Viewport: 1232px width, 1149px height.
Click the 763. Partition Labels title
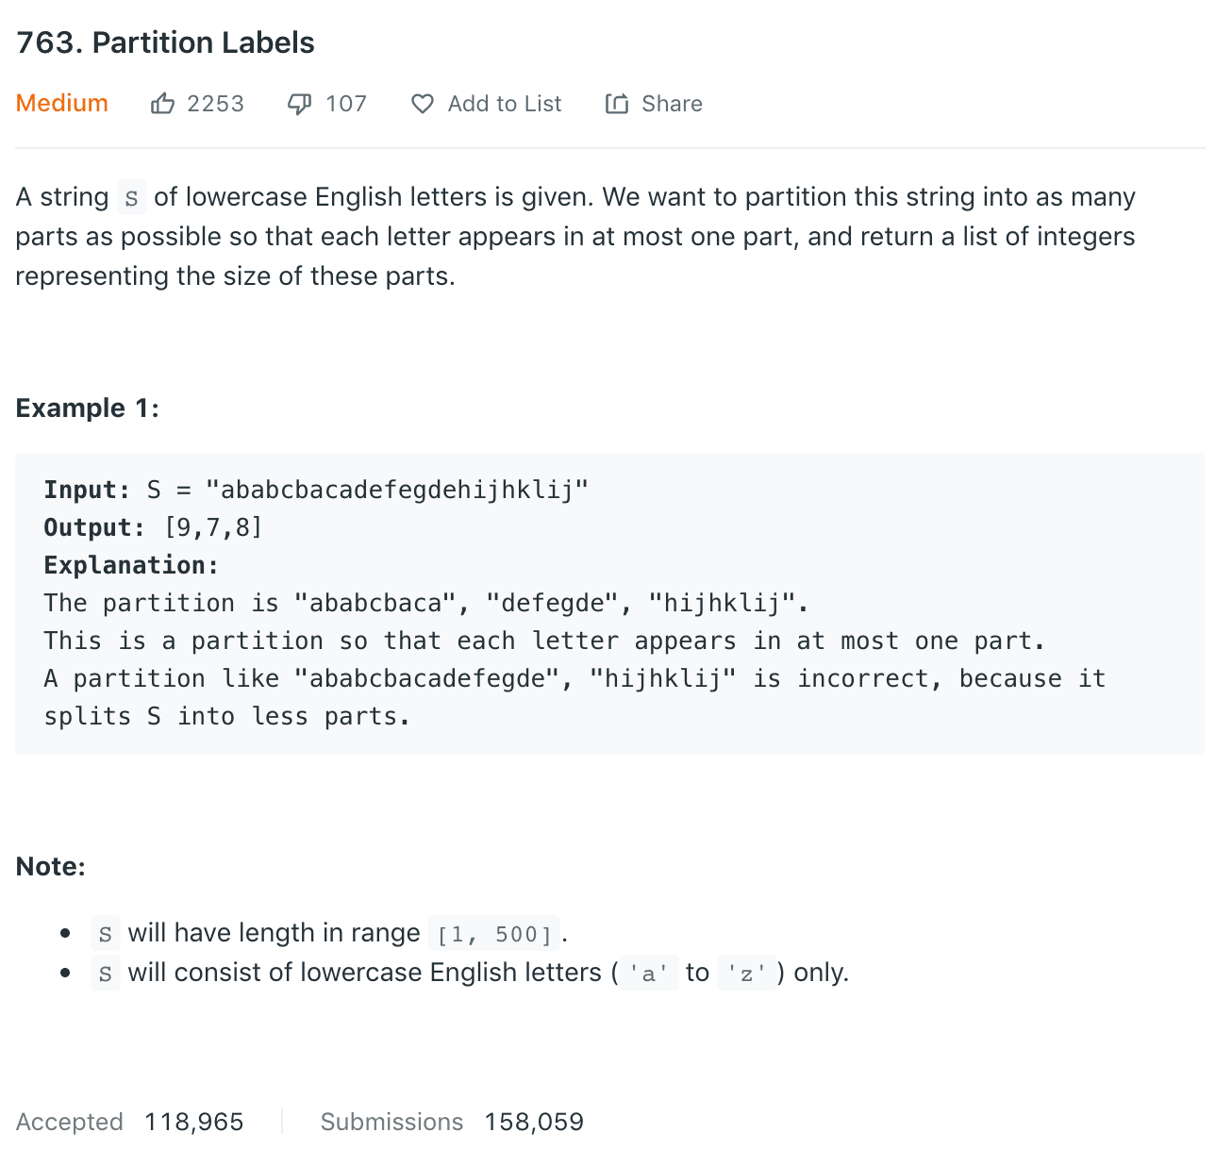click(x=166, y=42)
